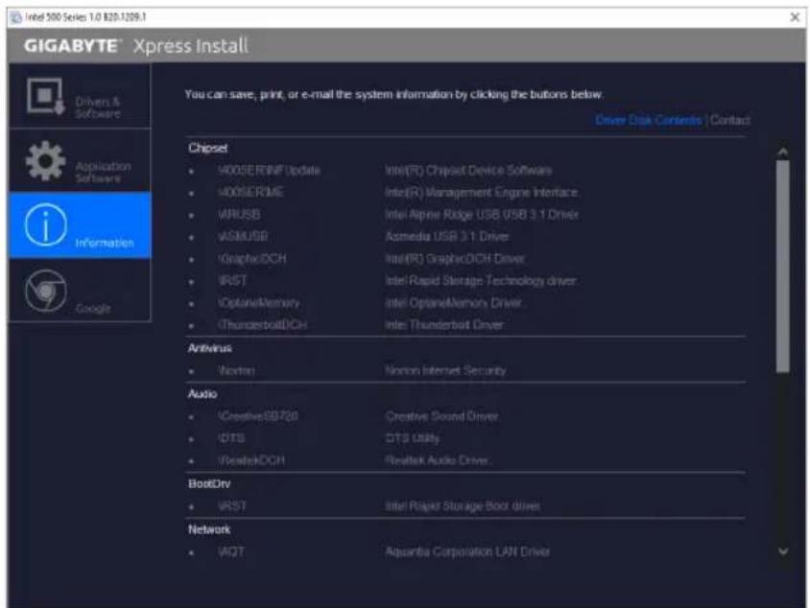Image resolution: width=809 pixels, height=608 pixels.
Task: Open the Drivers & Software section icon
Action: (45, 96)
